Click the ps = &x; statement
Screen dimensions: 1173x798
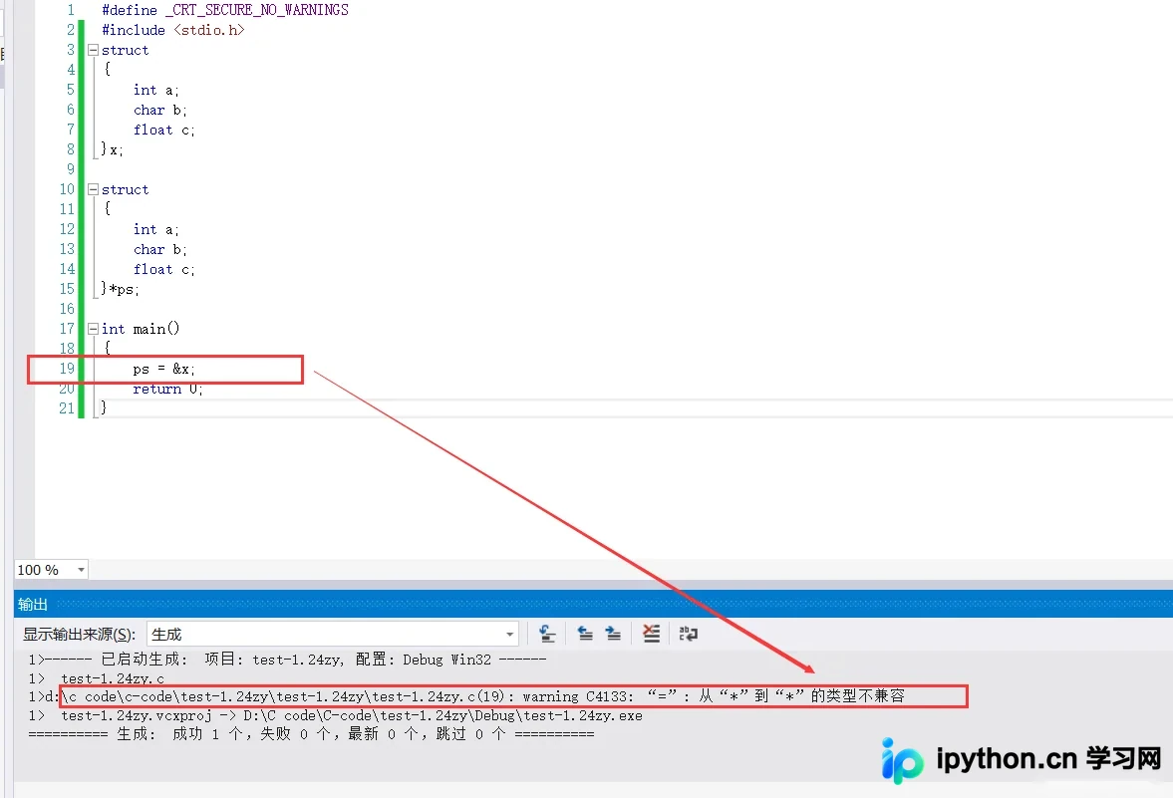tap(163, 370)
